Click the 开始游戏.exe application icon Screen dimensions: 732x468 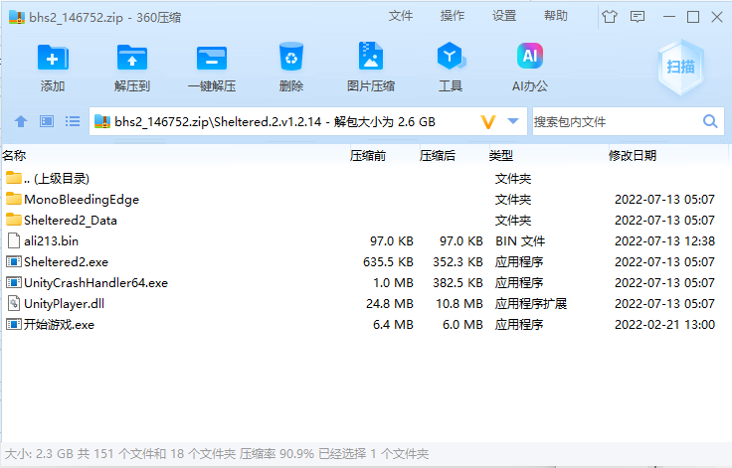[14, 324]
